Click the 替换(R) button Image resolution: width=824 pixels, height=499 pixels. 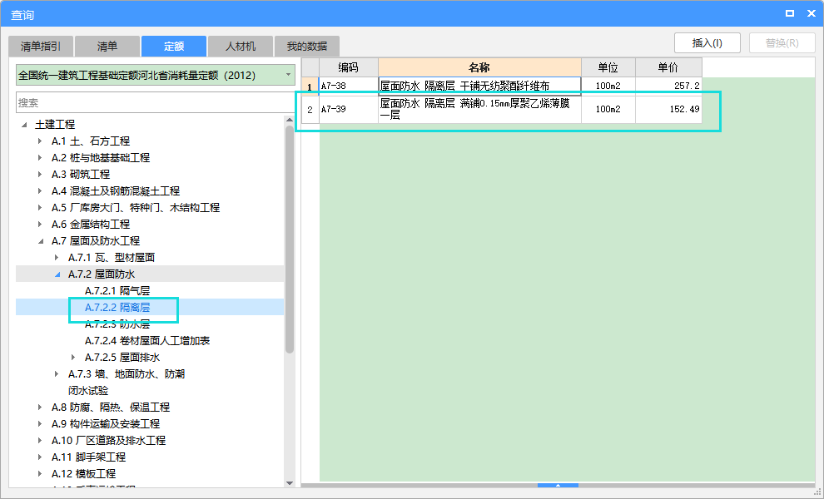click(782, 43)
